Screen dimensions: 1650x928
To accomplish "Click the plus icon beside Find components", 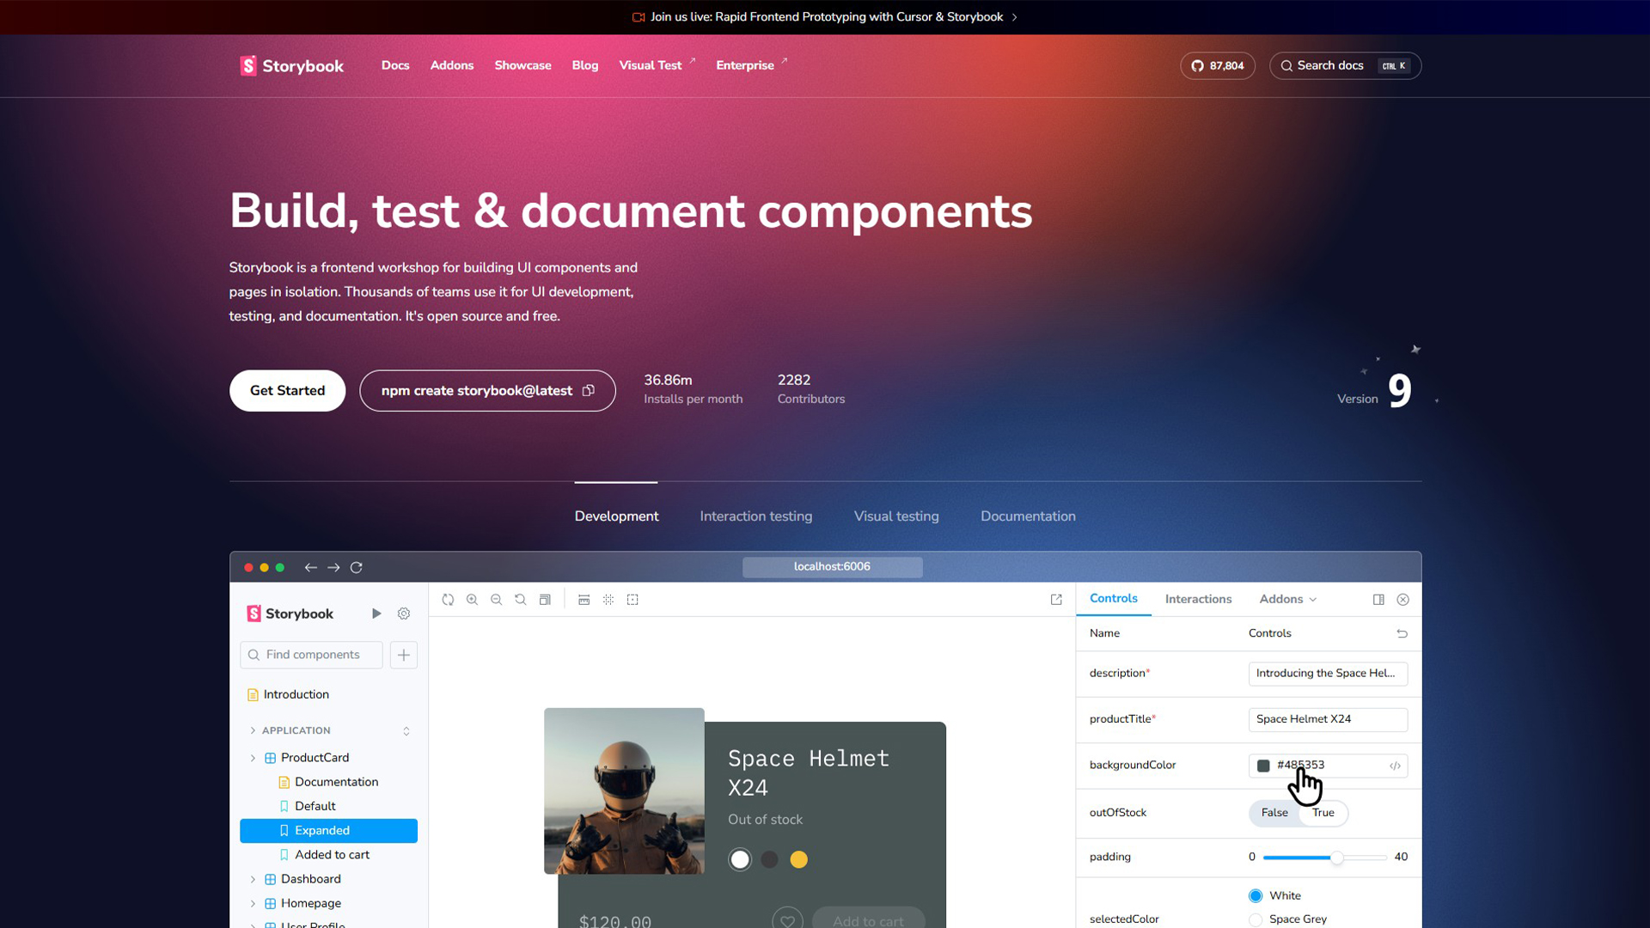I will pos(403,655).
